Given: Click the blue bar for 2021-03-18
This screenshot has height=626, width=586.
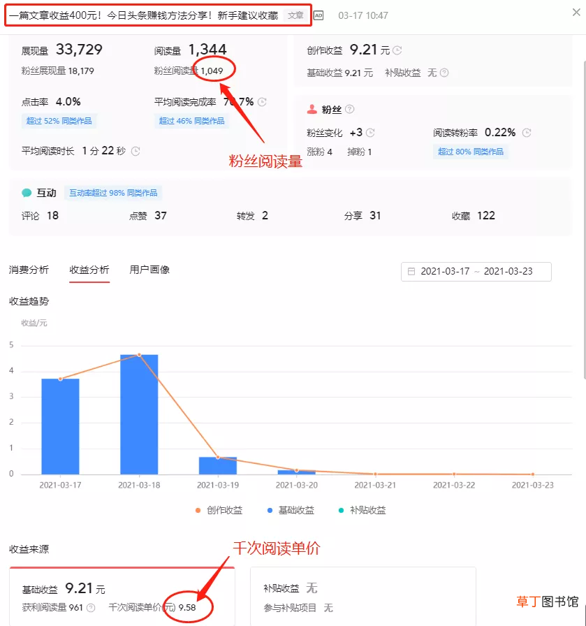Looking at the screenshot, I should (139, 414).
